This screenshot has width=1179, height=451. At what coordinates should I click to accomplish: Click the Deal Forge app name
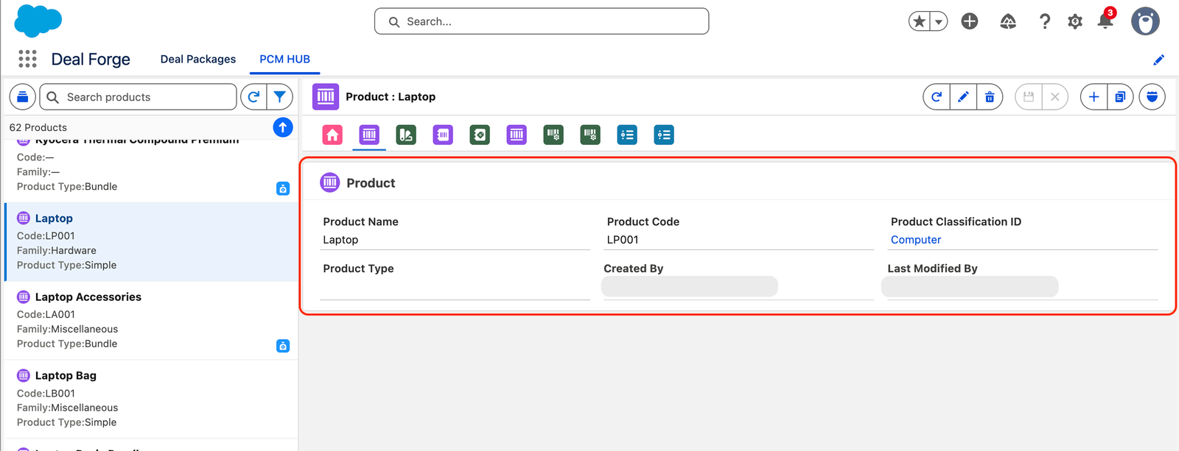(91, 59)
